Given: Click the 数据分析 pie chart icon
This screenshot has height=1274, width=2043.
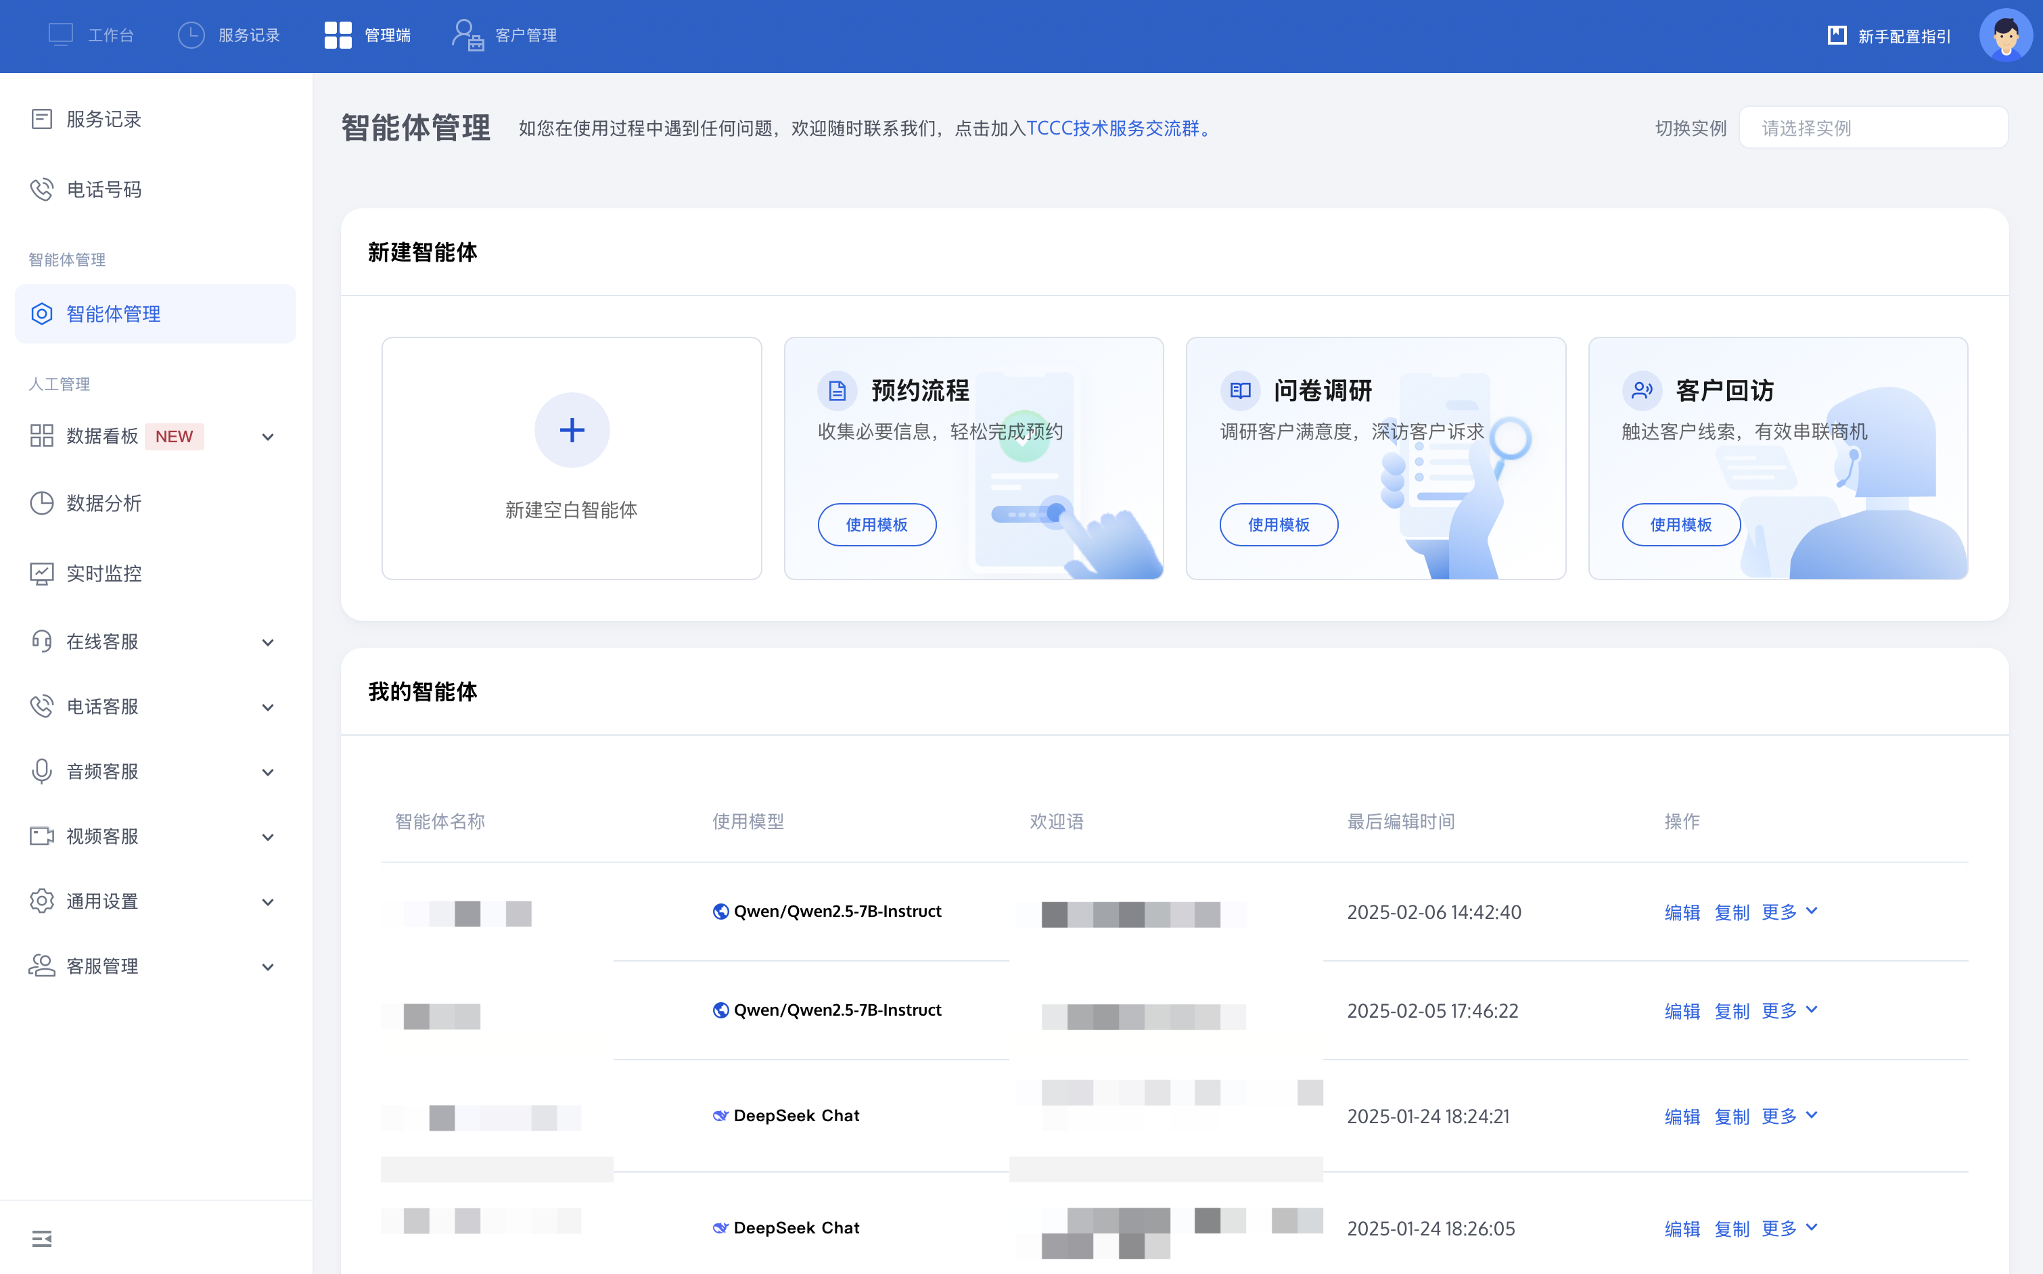Looking at the screenshot, I should pyautogui.click(x=41, y=503).
